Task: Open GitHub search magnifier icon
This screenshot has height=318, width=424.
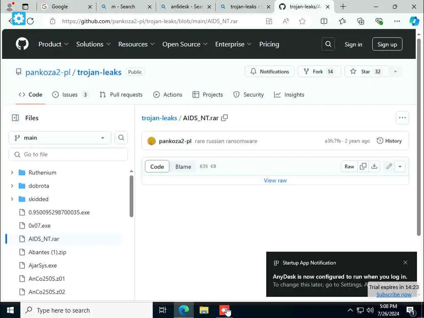Action: pos(328,44)
